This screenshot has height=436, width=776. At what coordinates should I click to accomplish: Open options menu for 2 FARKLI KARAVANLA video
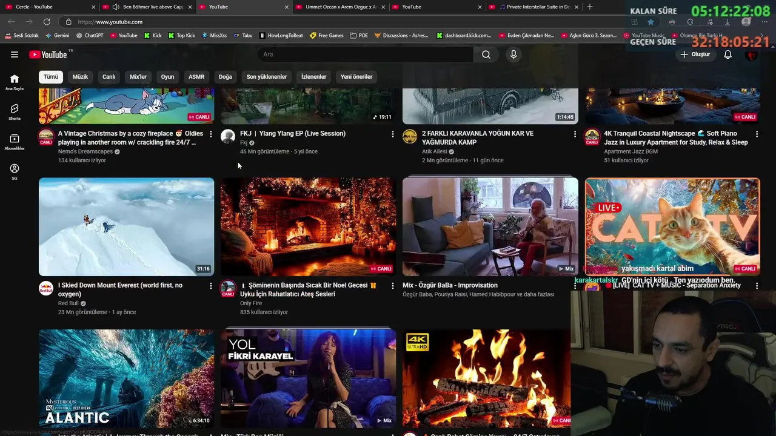click(575, 134)
